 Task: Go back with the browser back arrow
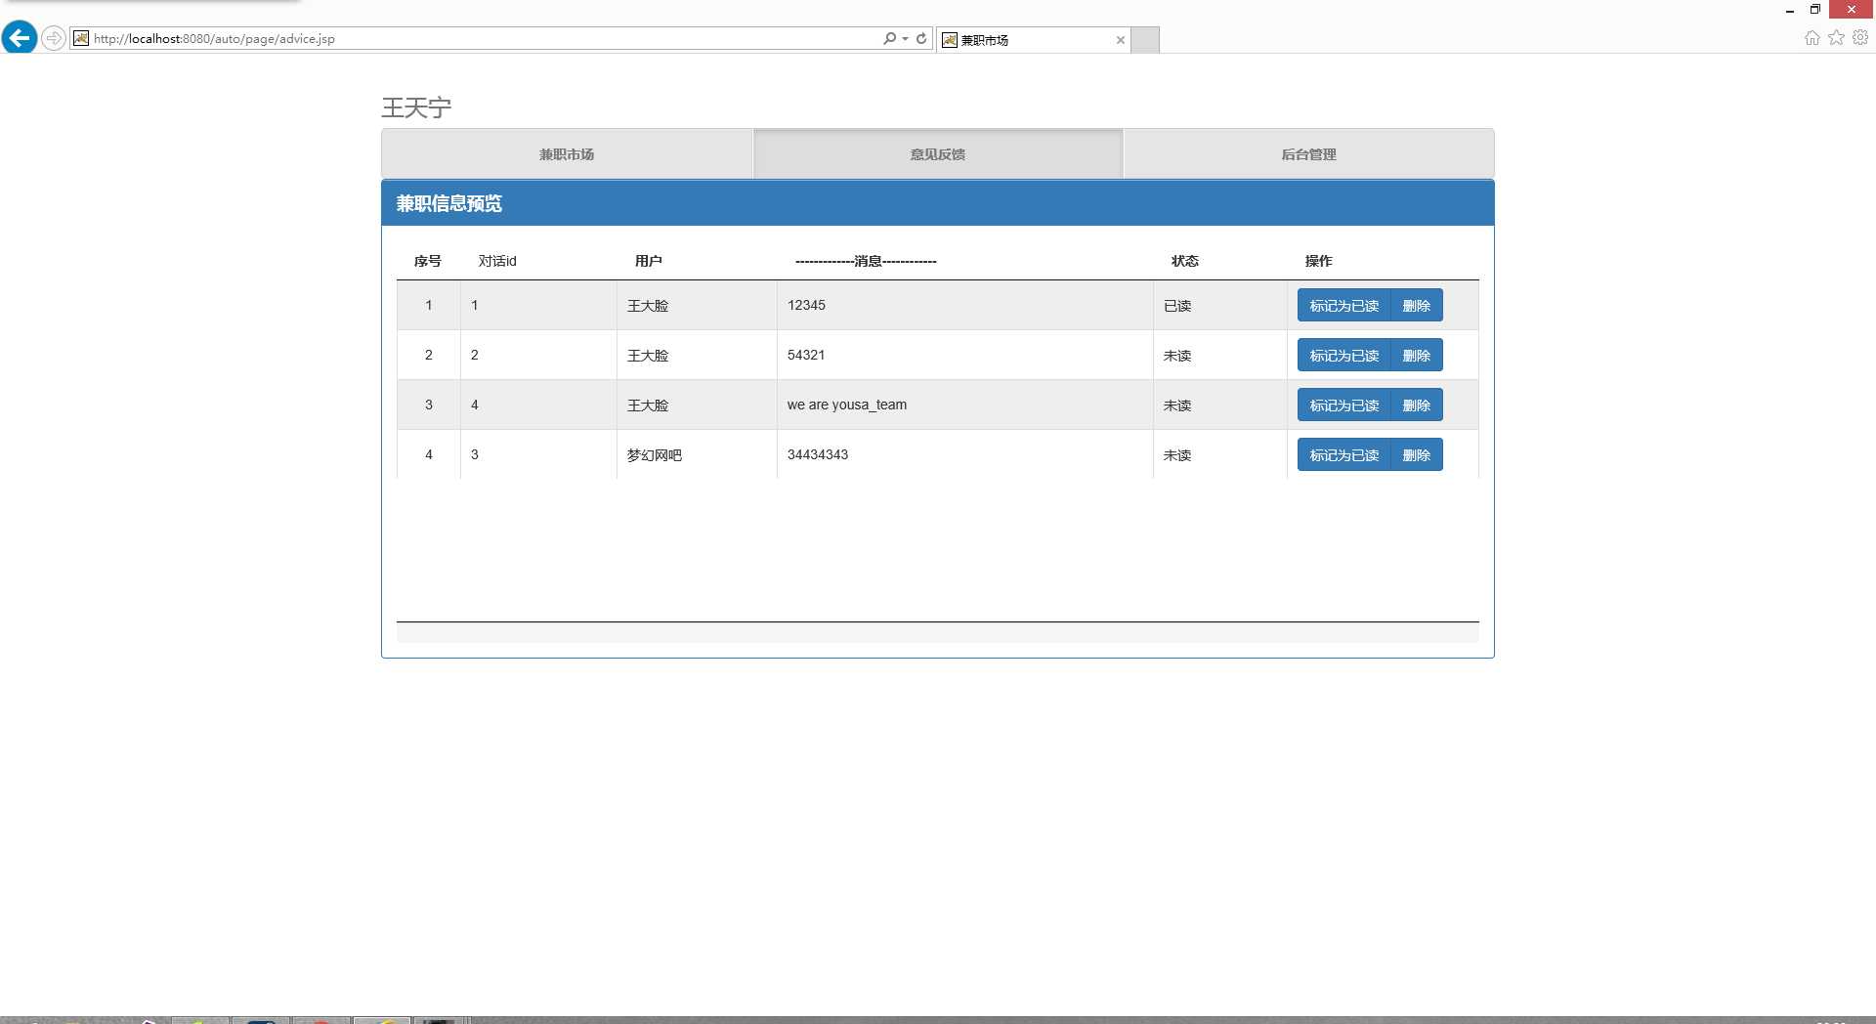pyautogui.click(x=20, y=38)
